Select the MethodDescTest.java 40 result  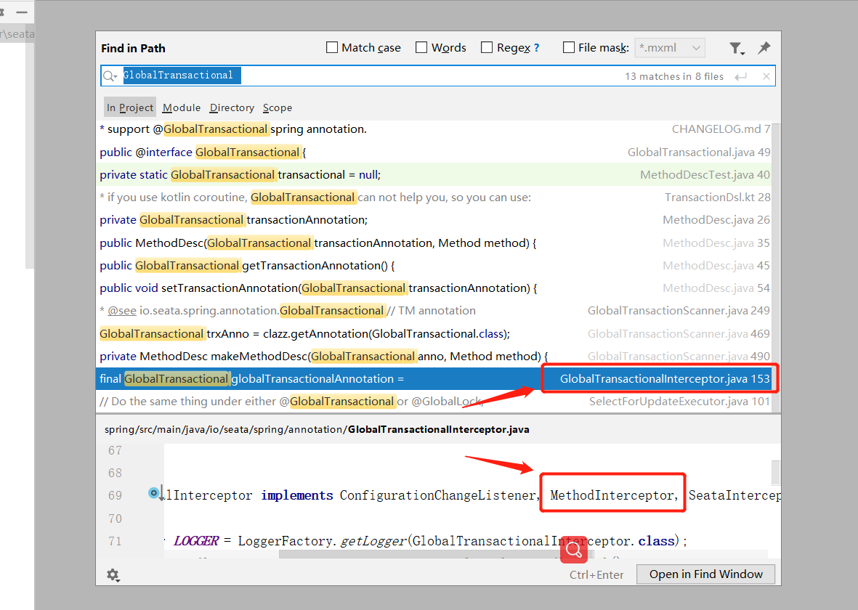(x=434, y=174)
